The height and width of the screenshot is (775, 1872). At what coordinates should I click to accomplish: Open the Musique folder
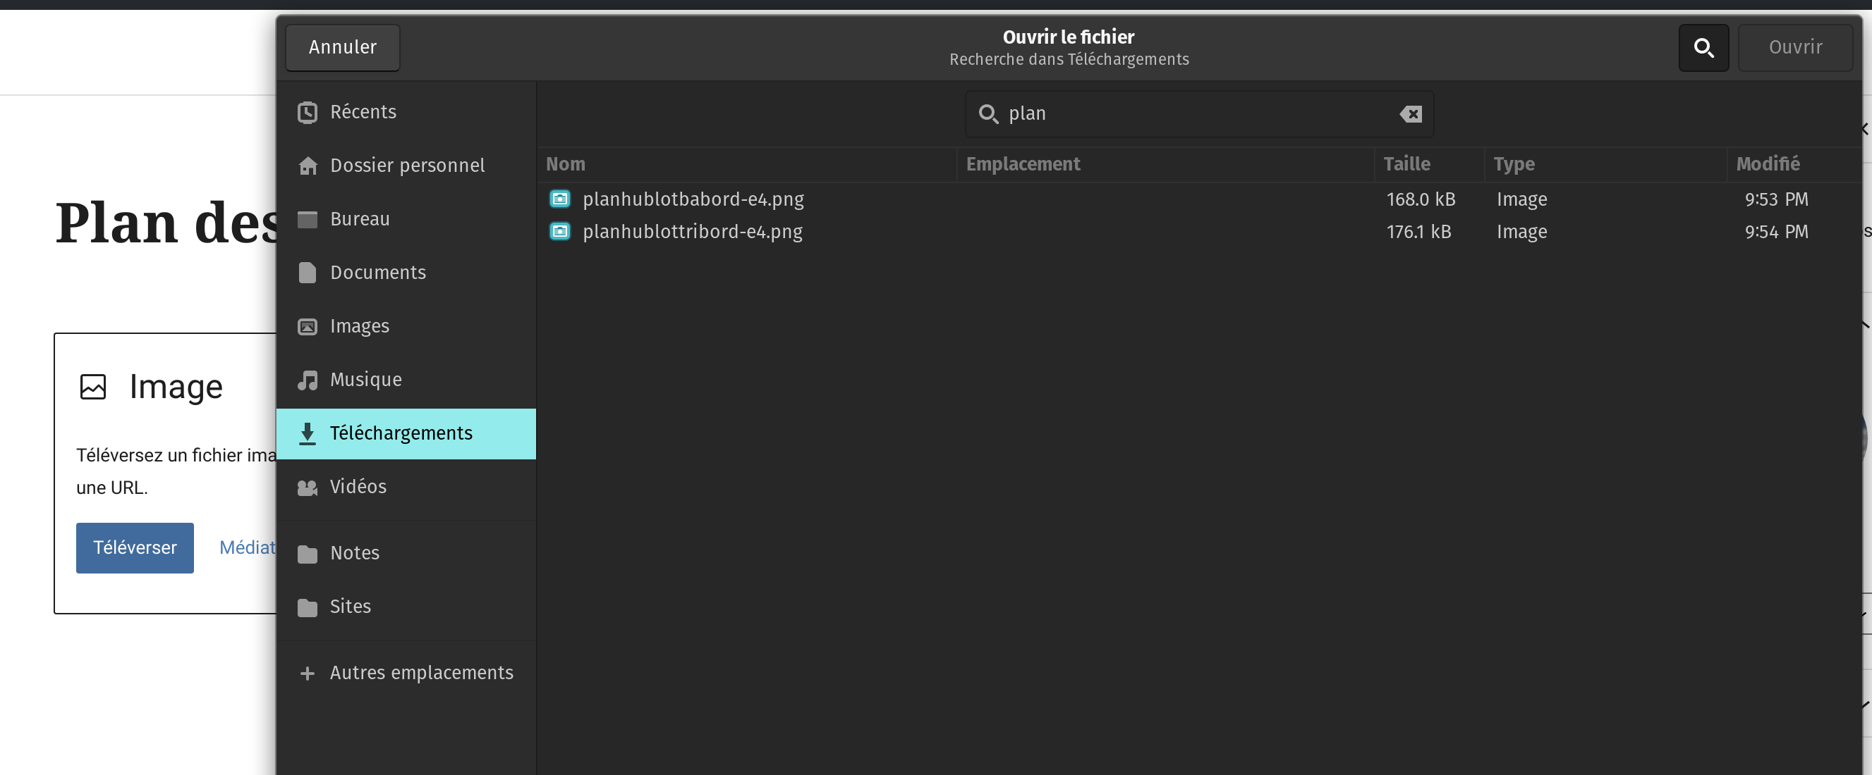tap(406, 380)
